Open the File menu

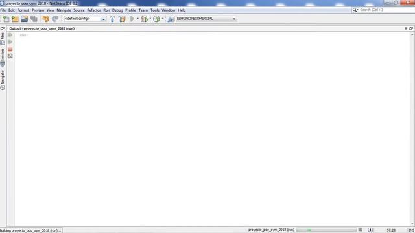coord(3,10)
